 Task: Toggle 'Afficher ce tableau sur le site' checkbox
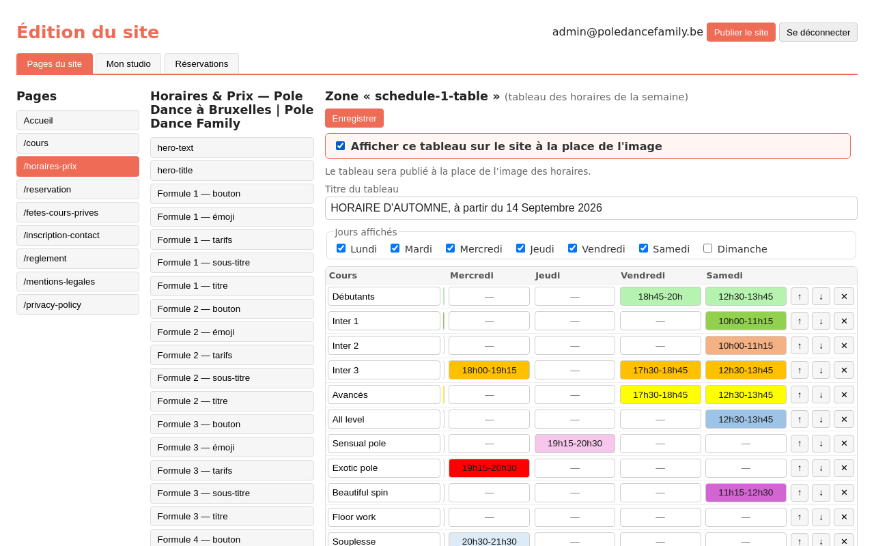pos(340,145)
